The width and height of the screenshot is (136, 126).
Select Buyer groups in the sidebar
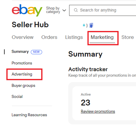click(x=24, y=86)
